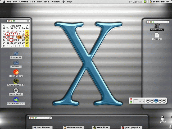Image resolution: width=172 pixels, height=129 pixels.
Task: Open the Macintosh HD drive icon
Action: pos(157,26)
